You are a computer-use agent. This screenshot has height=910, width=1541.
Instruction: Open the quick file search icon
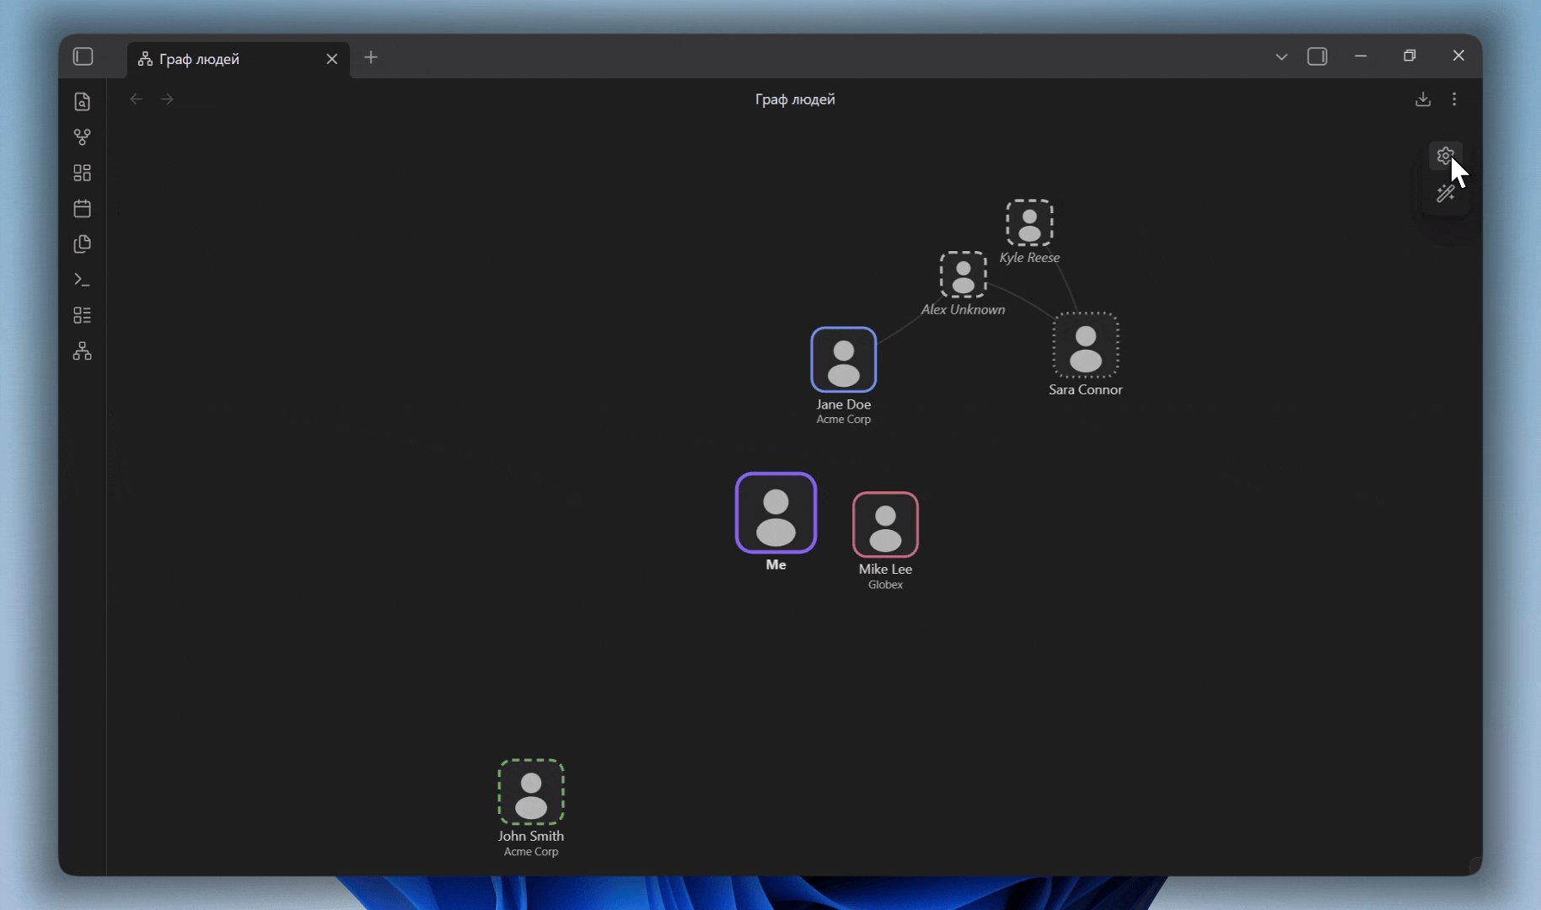pos(82,102)
